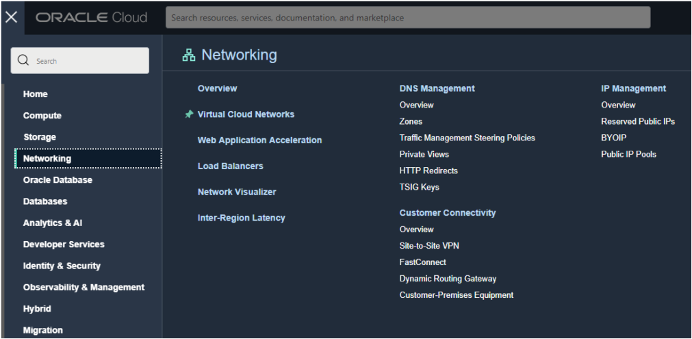Go to Load Balancers
The height and width of the screenshot is (339, 692).
click(x=231, y=166)
